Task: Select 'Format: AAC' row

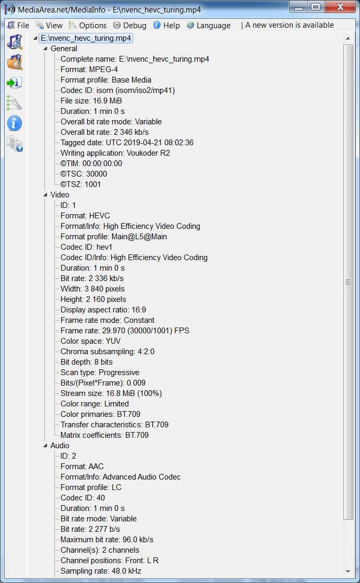Action: [82, 467]
